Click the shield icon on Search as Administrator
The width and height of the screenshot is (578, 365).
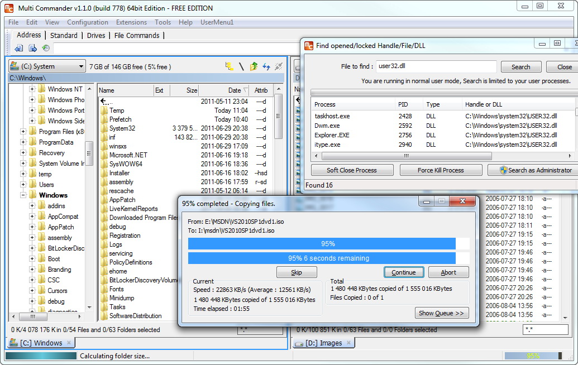click(x=503, y=170)
